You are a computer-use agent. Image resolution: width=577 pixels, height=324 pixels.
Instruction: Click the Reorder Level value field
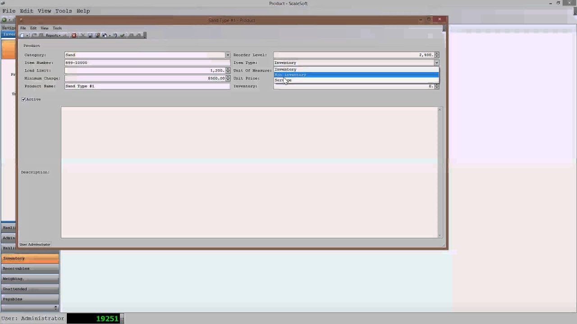click(354, 55)
